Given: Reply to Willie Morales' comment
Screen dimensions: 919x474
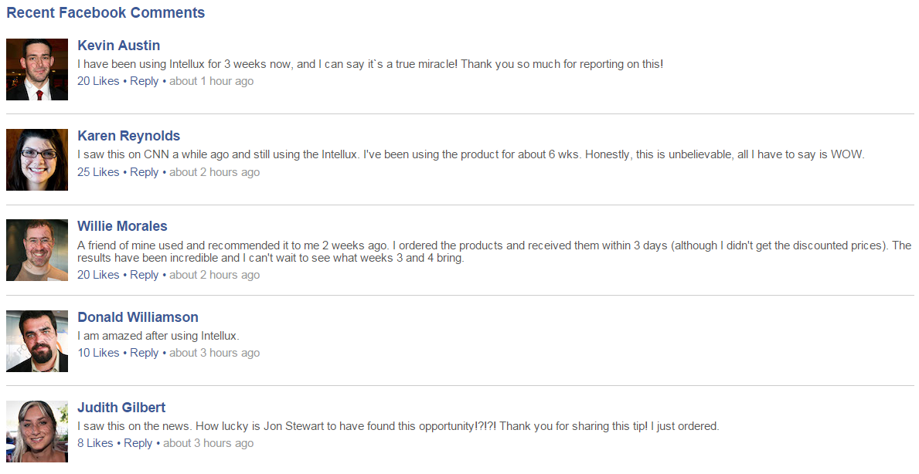Looking at the screenshot, I should click(144, 275).
